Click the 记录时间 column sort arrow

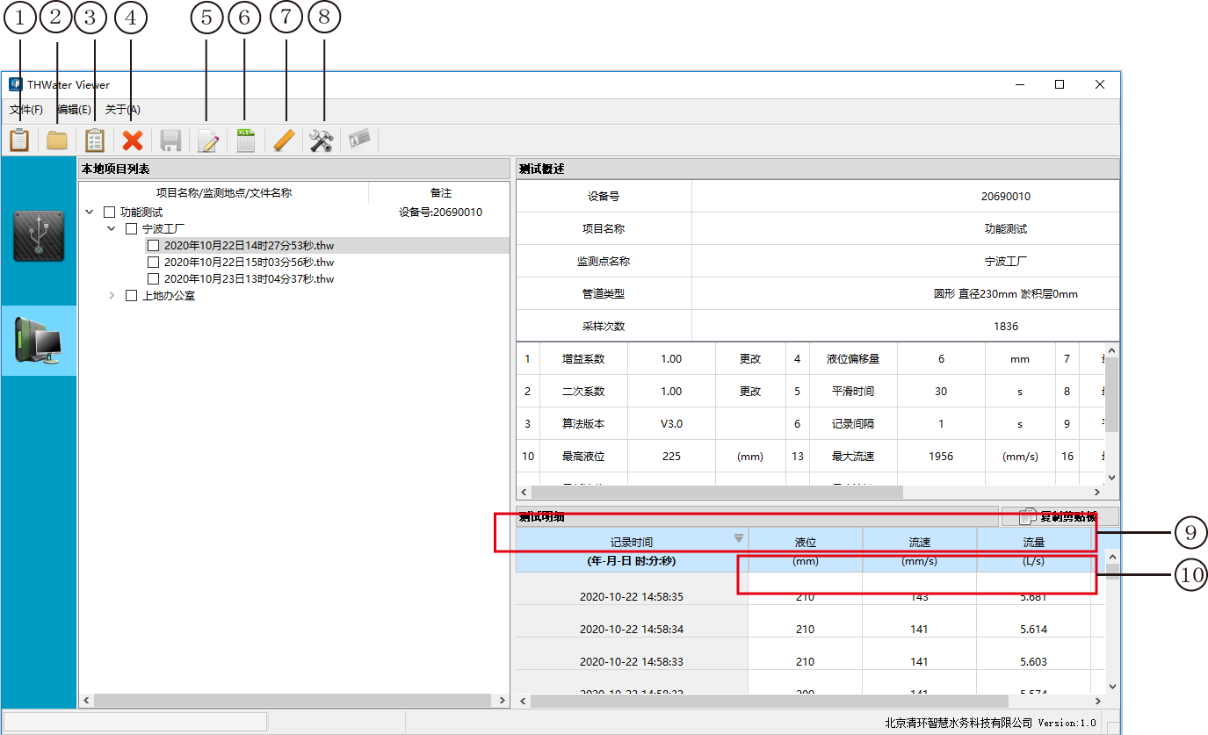[x=739, y=538]
